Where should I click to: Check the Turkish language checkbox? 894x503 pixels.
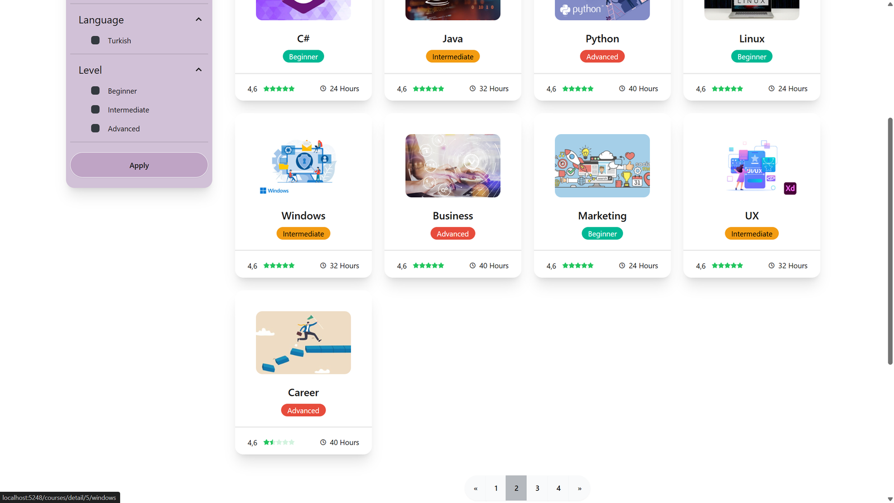pyautogui.click(x=96, y=40)
